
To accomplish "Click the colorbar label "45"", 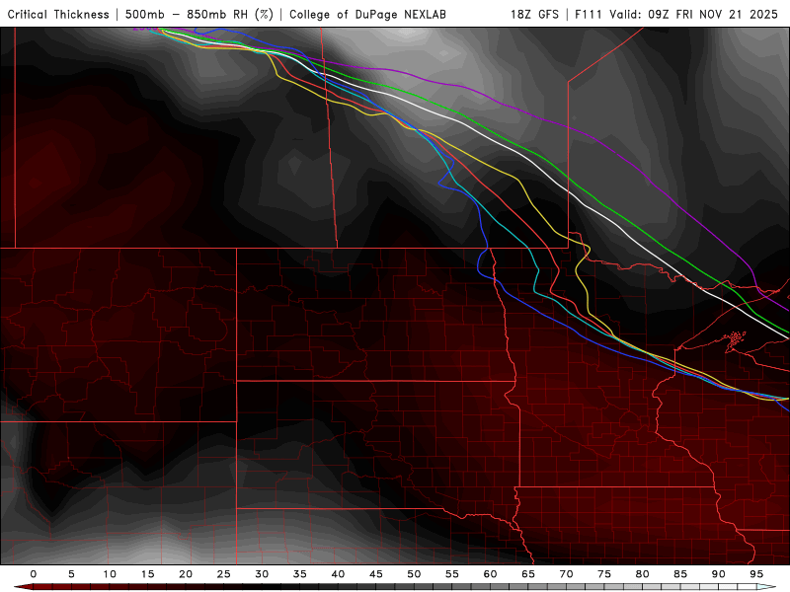I will 376,574.
